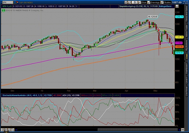Click the horizontal time scrollbar thumb

tap(138, 130)
